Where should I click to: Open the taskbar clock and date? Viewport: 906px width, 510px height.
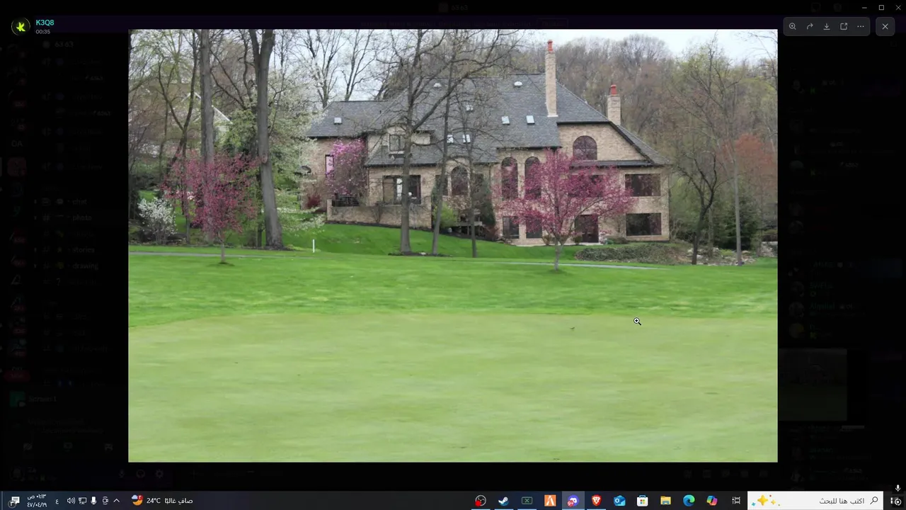coord(37,501)
